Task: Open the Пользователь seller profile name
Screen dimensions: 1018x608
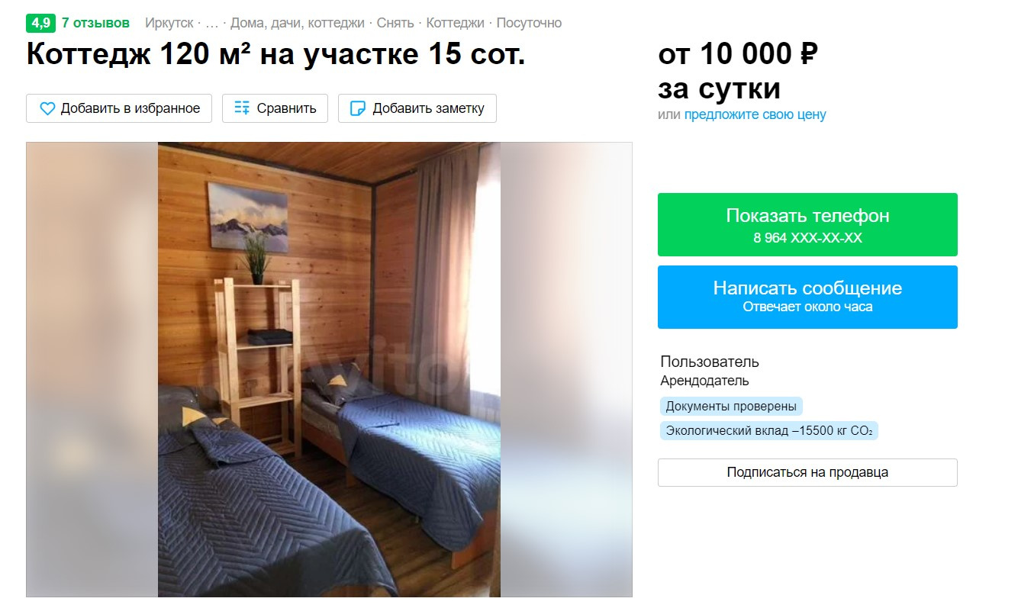Action: click(x=710, y=362)
